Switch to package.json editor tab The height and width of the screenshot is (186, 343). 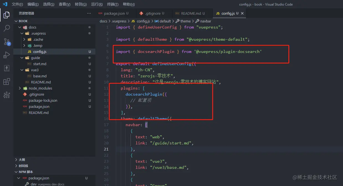(116, 13)
